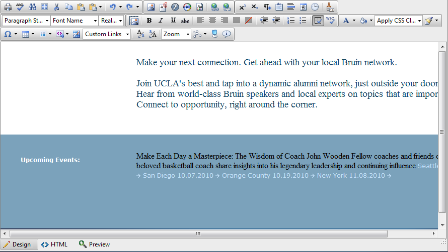Open the Real font size dropdown
The image size is (448, 252).
[x=112, y=21]
